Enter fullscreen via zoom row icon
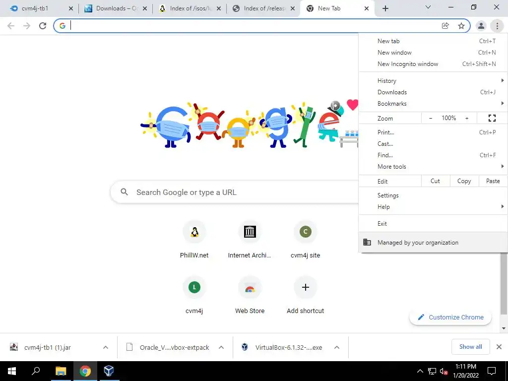This screenshot has height=381, width=508. [492, 118]
